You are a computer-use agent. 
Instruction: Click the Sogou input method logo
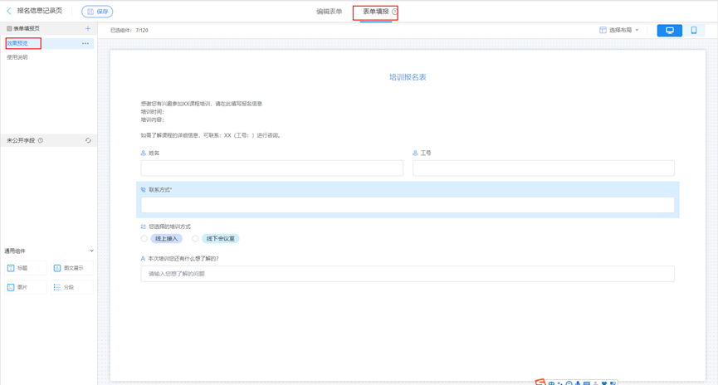540,382
